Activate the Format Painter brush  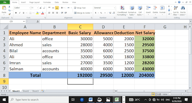[9, 14]
